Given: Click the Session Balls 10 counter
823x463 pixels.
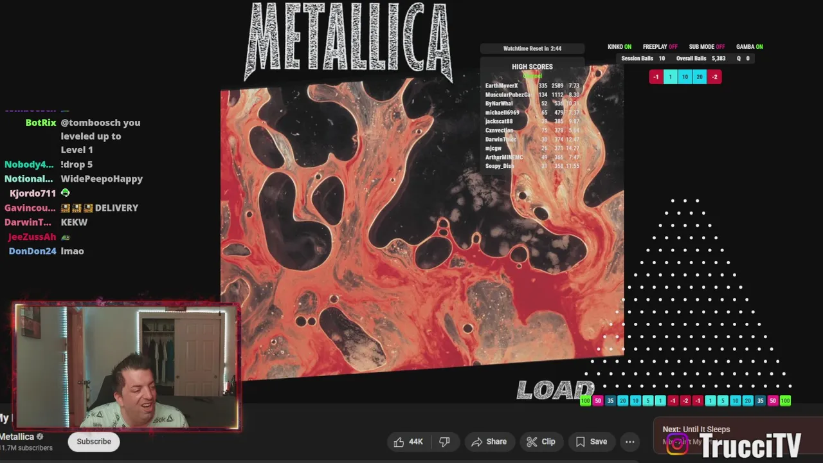Looking at the screenshot, I should (x=643, y=59).
